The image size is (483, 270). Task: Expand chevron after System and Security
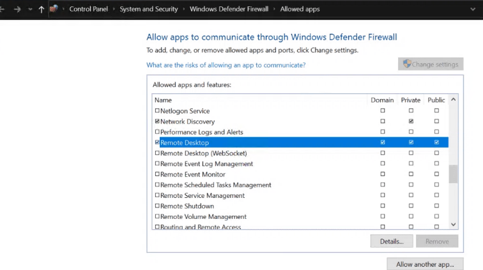[x=183, y=9]
